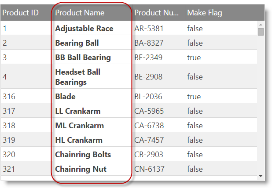
Task: Click the Make Flag column header
Action: [205, 13]
